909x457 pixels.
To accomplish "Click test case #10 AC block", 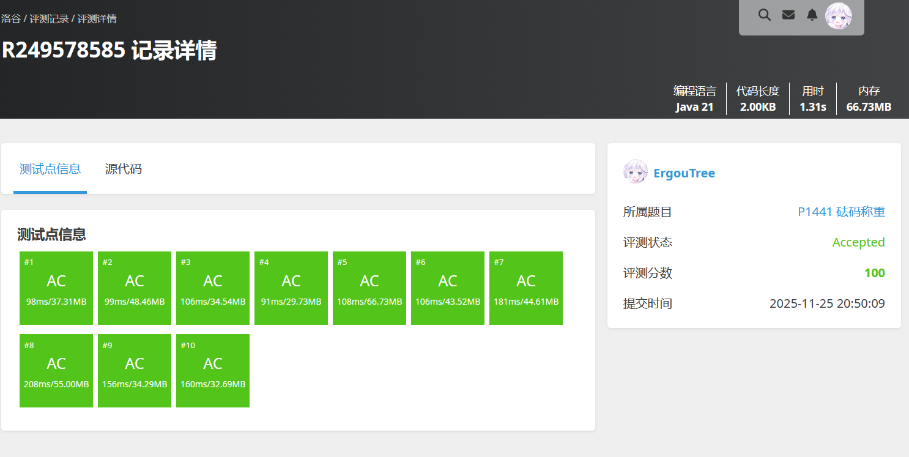I will [213, 371].
